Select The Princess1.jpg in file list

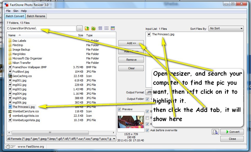23,107
